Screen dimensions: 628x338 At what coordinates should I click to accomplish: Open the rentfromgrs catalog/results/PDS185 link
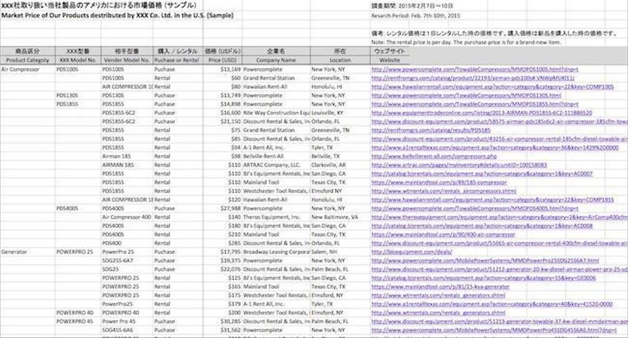[431, 130]
